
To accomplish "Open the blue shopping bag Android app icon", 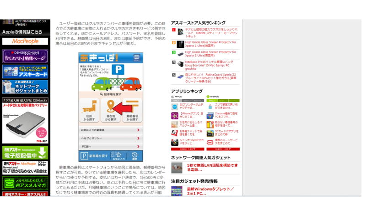I will coord(210,107).
